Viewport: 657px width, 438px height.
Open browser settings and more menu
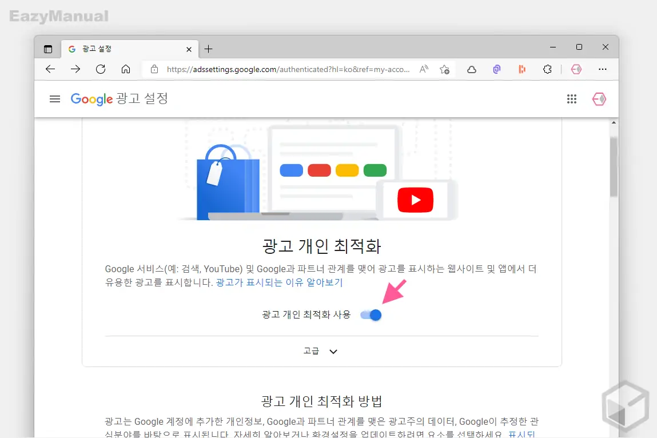pyautogui.click(x=603, y=69)
